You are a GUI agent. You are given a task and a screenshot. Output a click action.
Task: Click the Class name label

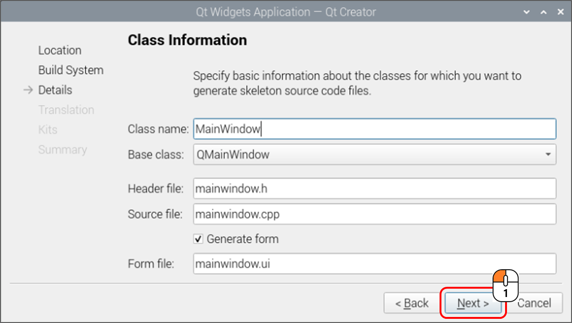158,129
